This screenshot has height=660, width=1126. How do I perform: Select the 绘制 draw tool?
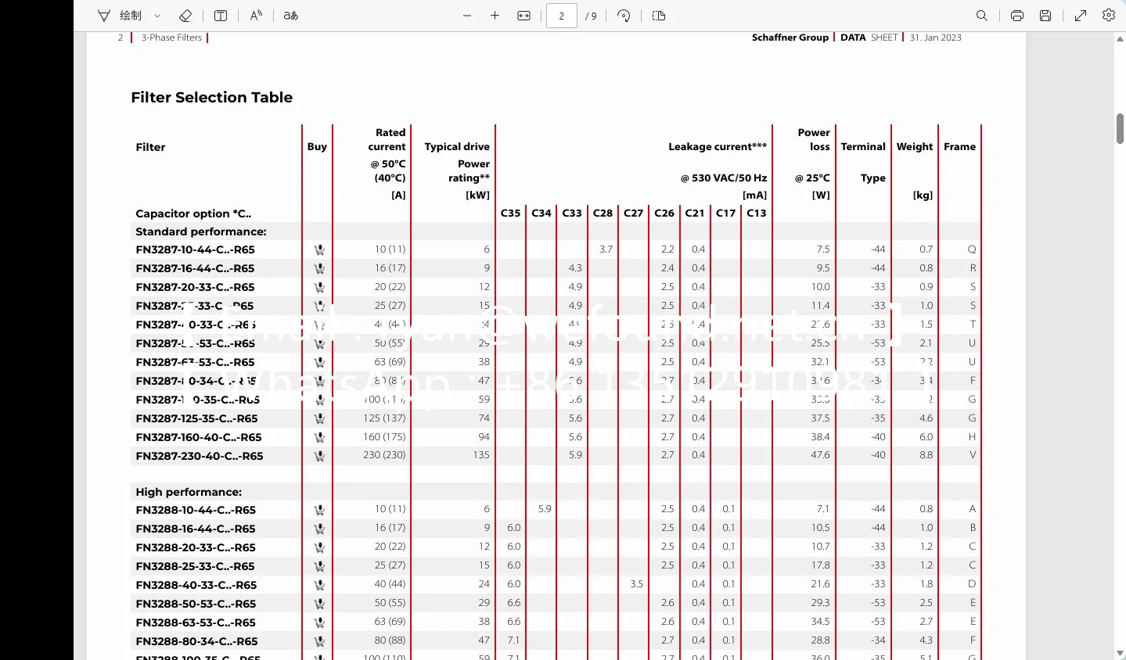pyautogui.click(x=120, y=16)
